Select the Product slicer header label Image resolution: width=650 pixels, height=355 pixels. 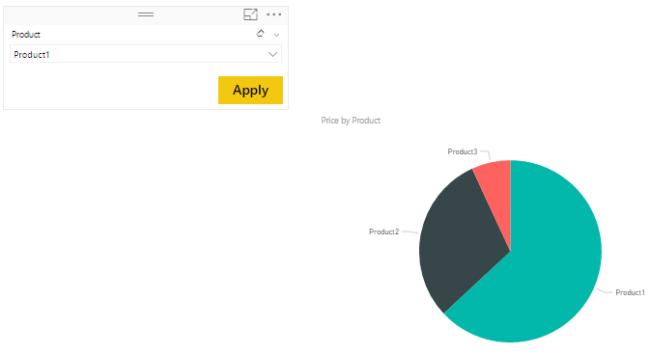pos(26,35)
